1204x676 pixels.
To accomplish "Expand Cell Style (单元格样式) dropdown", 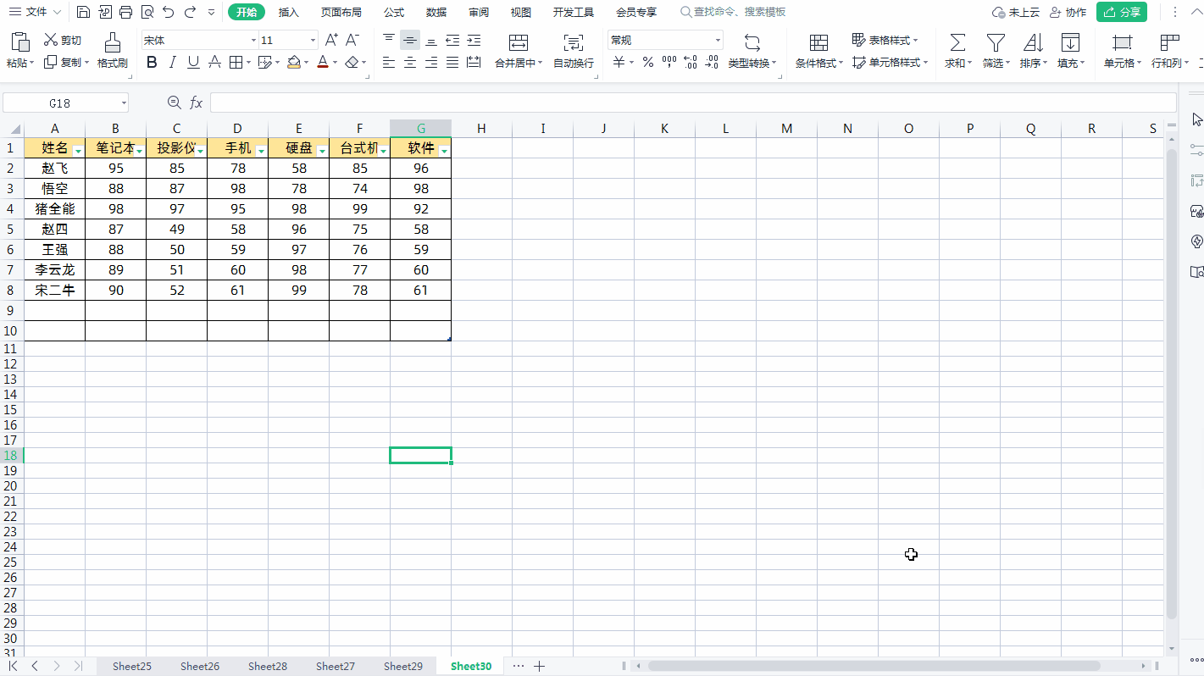I will [890, 62].
